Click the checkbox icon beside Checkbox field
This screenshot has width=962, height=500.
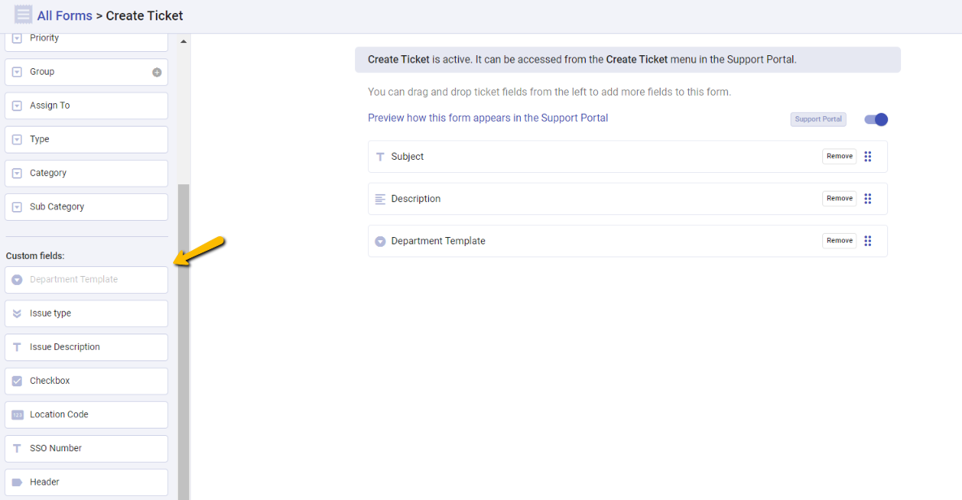(x=18, y=381)
